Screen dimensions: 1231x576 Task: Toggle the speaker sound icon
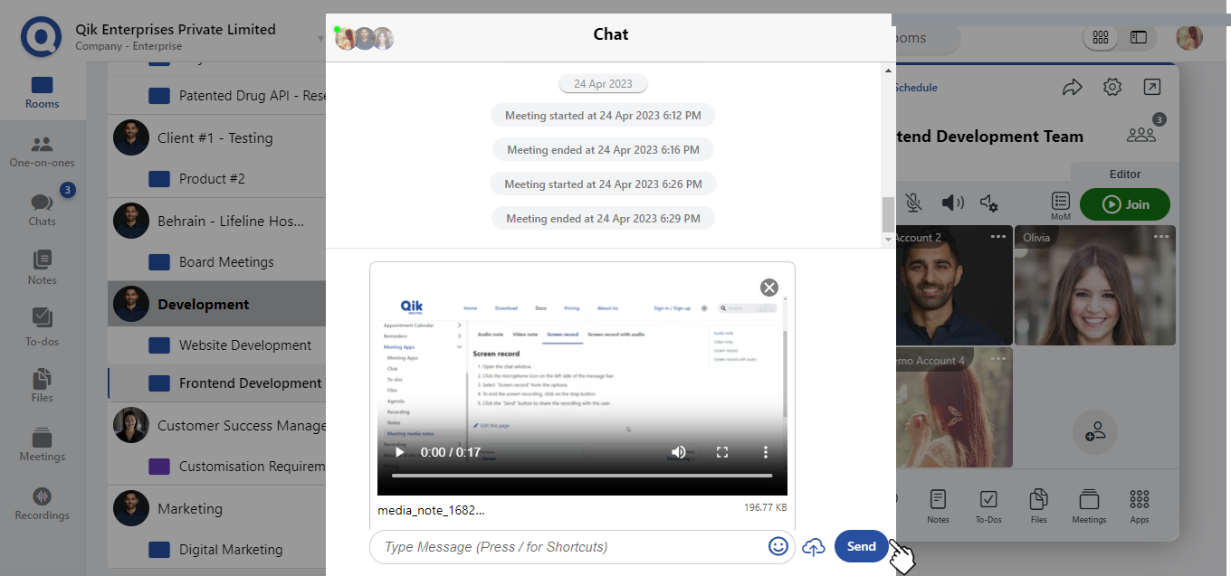point(952,203)
